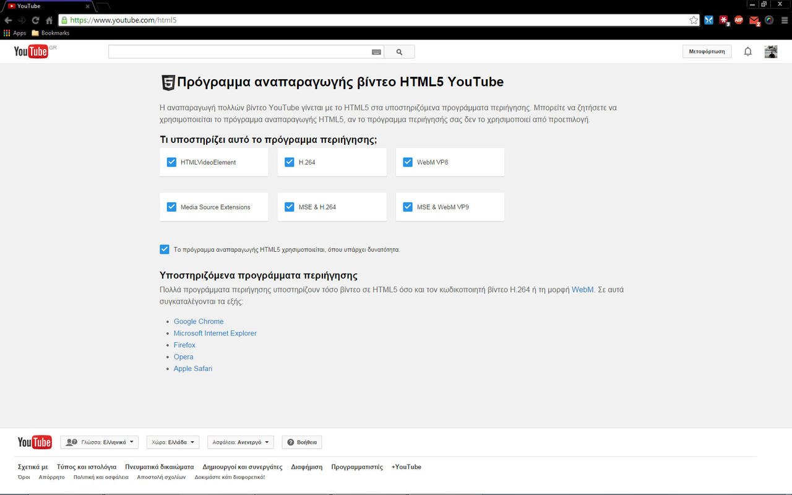Open the Πολιτική και ασφάλεια footer link

(x=101, y=478)
